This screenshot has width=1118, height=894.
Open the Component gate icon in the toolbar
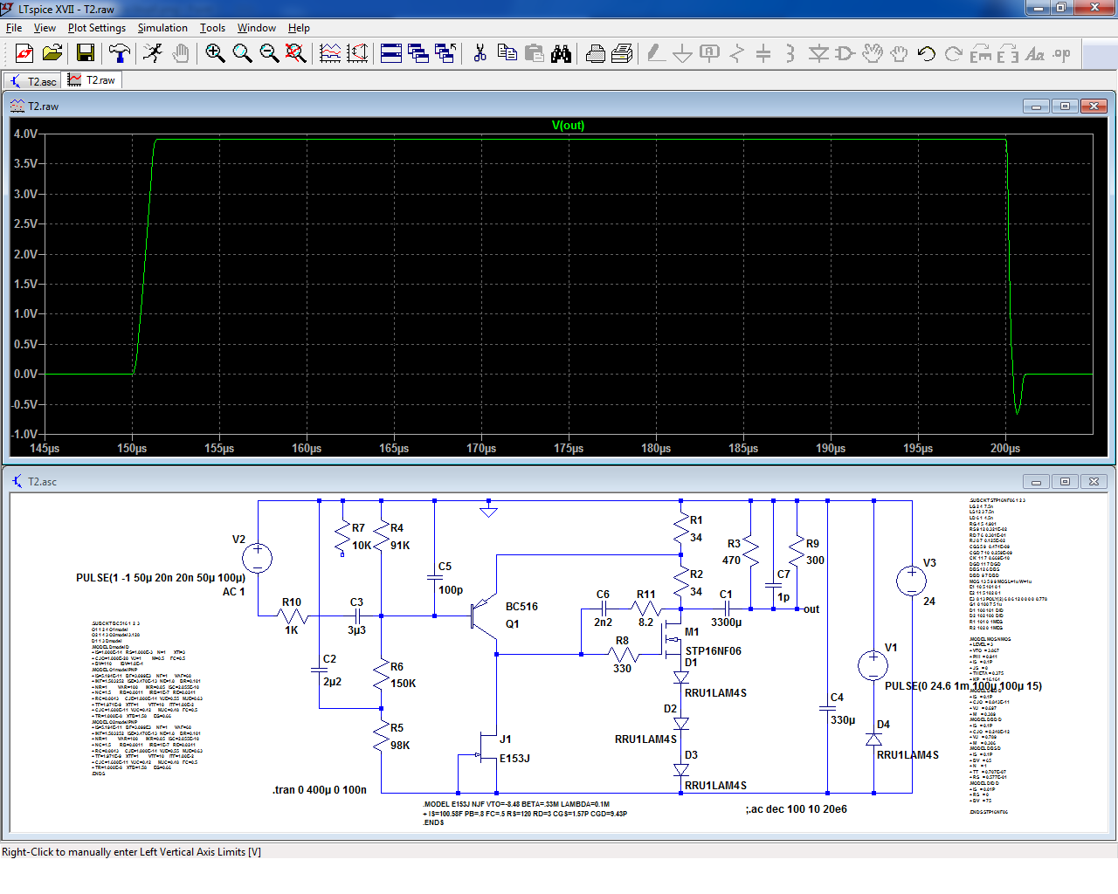pyautogui.click(x=845, y=54)
